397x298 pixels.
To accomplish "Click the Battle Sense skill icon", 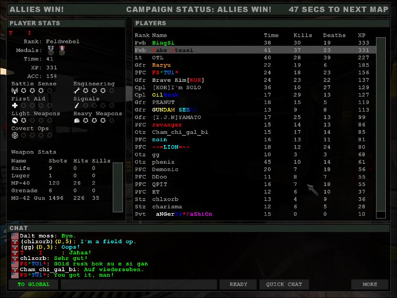I will pos(15,91).
